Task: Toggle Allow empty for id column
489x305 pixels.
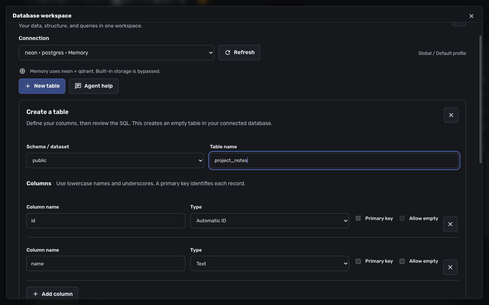Action: click(x=402, y=218)
